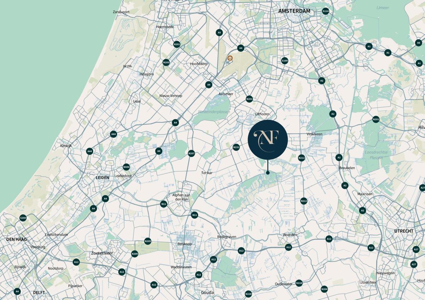Click the N446 badge near Leiderdorp
This screenshot has width=425, height=300.
tap(126, 167)
